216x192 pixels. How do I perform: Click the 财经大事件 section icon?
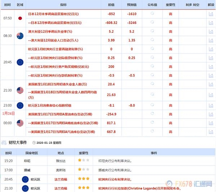pyautogui.click(x=4, y=142)
